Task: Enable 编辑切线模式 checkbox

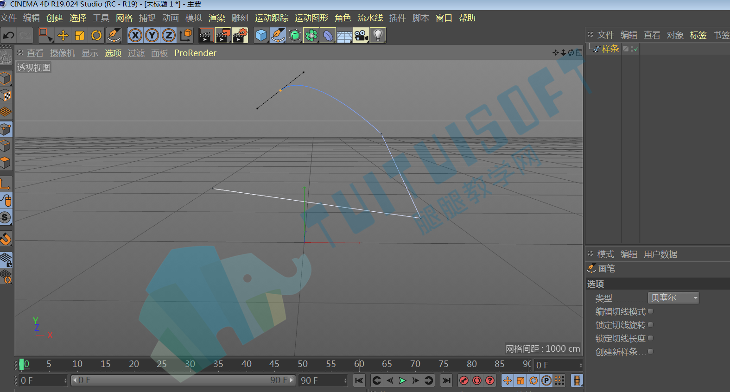Action: (x=650, y=311)
